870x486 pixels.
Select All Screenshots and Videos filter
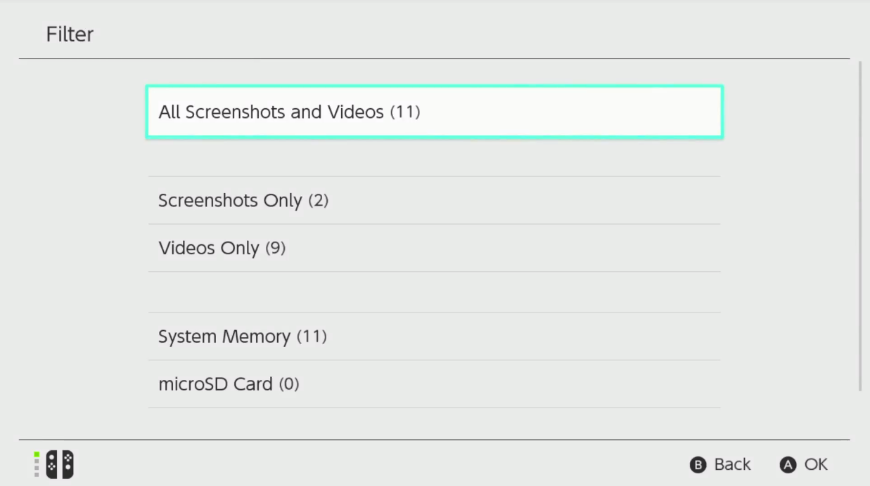coord(434,112)
